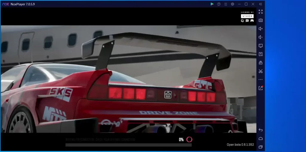Click the 0% loading percentage text
306x152 pixels.
point(181,139)
